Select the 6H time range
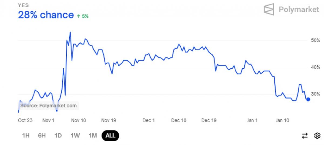324x145 pixels. pos(42,136)
